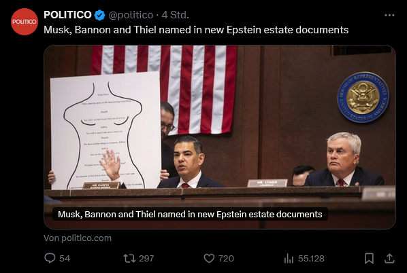Open view analytics bar chart icon
Screen dimensions: 407x273
click(x=289, y=258)
